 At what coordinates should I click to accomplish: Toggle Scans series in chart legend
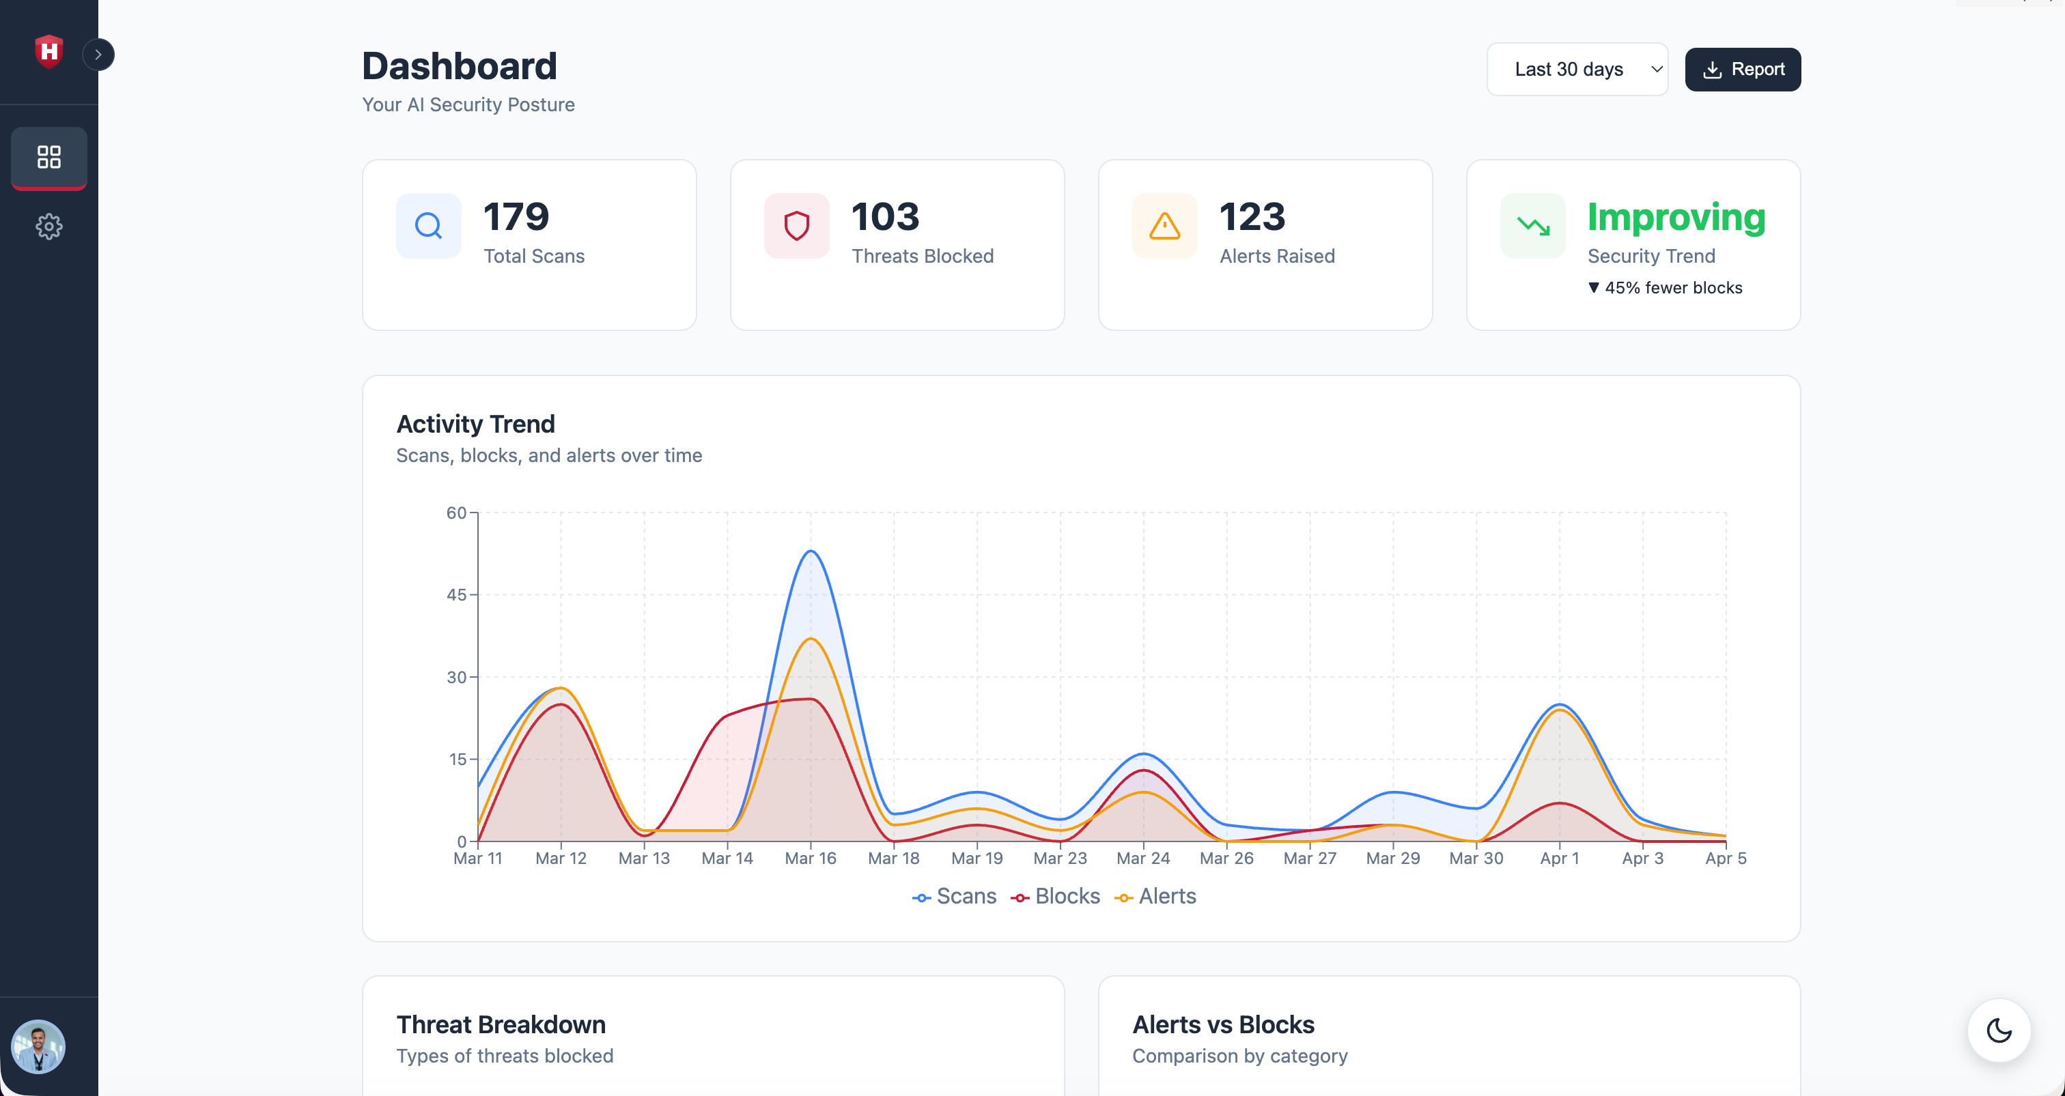(x=954, y=897)
